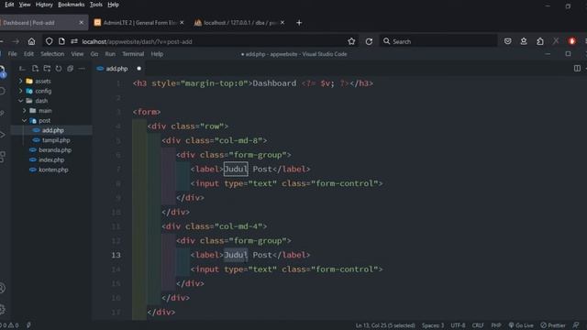Open the Firefox account icon
Image resolution: width=587 pixels, height=330 pixels.
pyautogui.click(x=524, y=41)
